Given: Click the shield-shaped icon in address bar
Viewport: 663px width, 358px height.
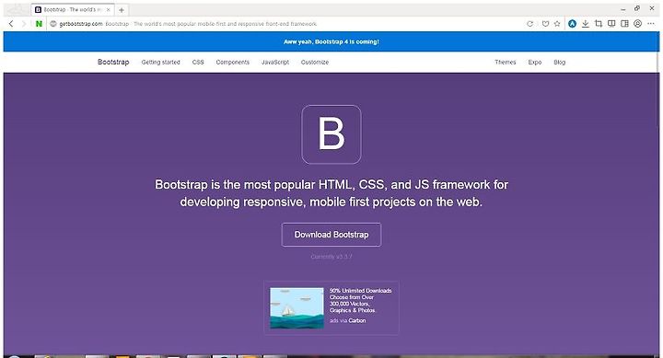Looking at the screenshot, I should [545, 24].
